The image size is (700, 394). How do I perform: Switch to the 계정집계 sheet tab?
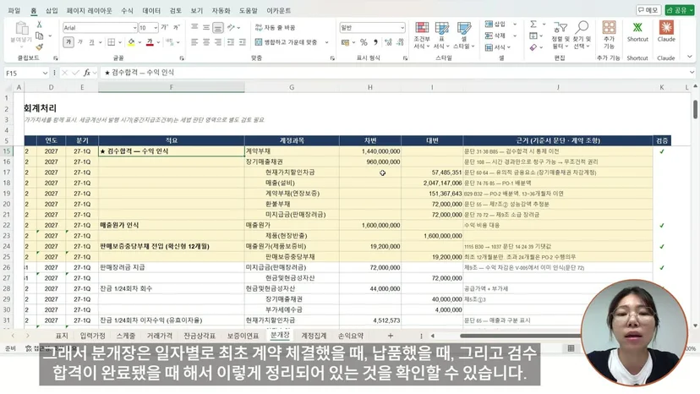314,336
